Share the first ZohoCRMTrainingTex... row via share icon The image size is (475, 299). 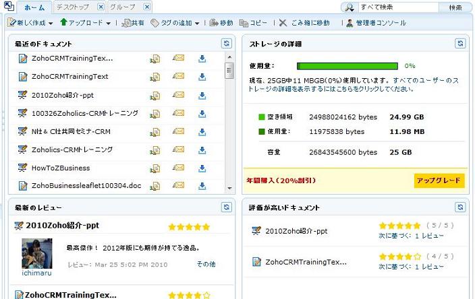[x=155, y=59]
